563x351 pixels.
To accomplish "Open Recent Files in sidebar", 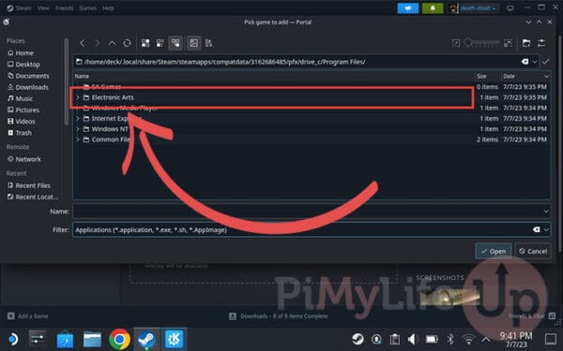I will pos(29,185).
